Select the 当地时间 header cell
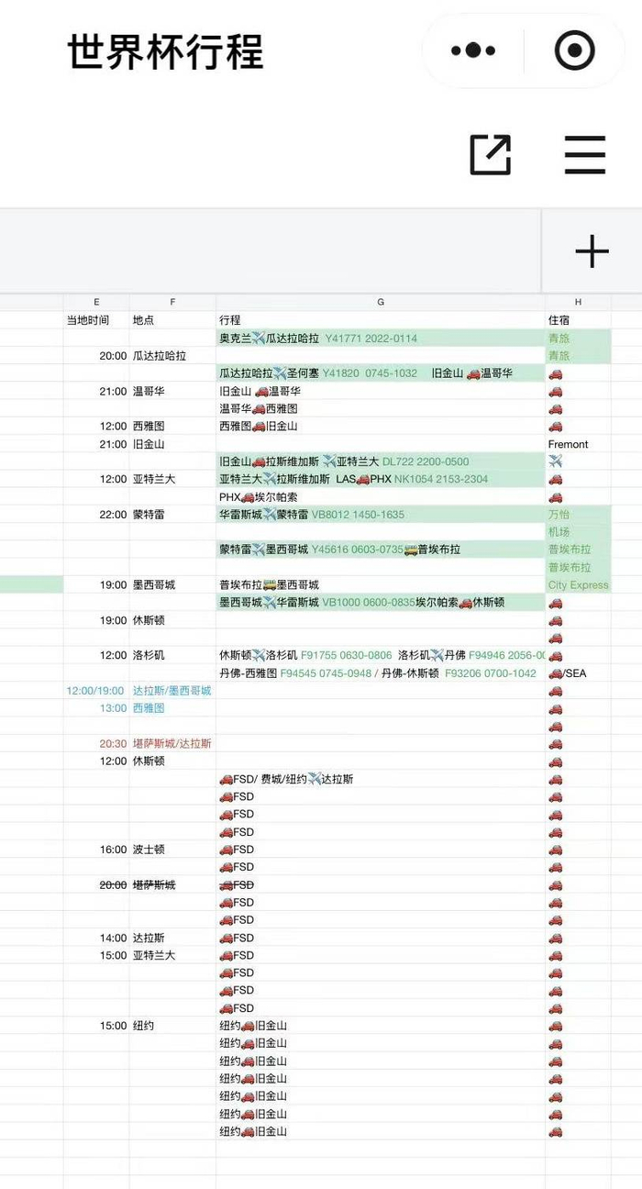This screenshot has height=1189, width=642. [96, 320]
